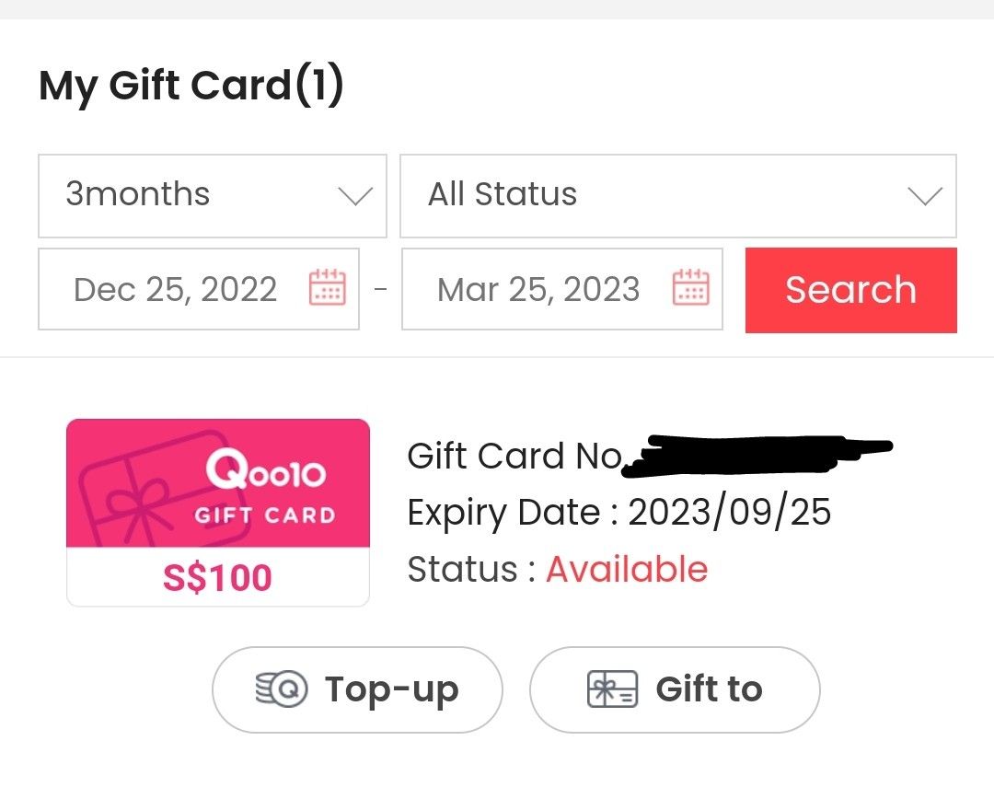Click the Search button
The width and height of the screenshot is (994, 787).
pos(850,289)
